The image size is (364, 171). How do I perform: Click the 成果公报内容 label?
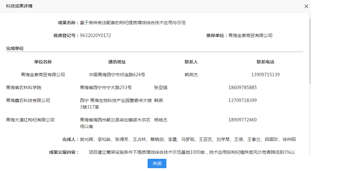(64, 152)
